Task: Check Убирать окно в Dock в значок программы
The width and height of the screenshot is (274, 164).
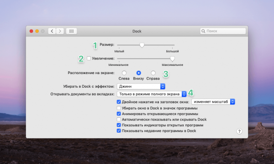Action: click(119, 108)
